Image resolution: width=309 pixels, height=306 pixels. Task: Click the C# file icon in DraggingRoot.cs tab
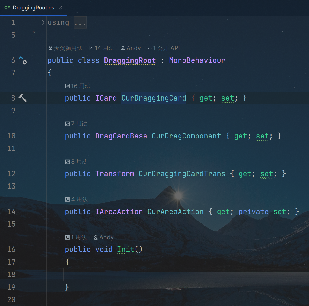pyautogui.click(x=7, y=8)
